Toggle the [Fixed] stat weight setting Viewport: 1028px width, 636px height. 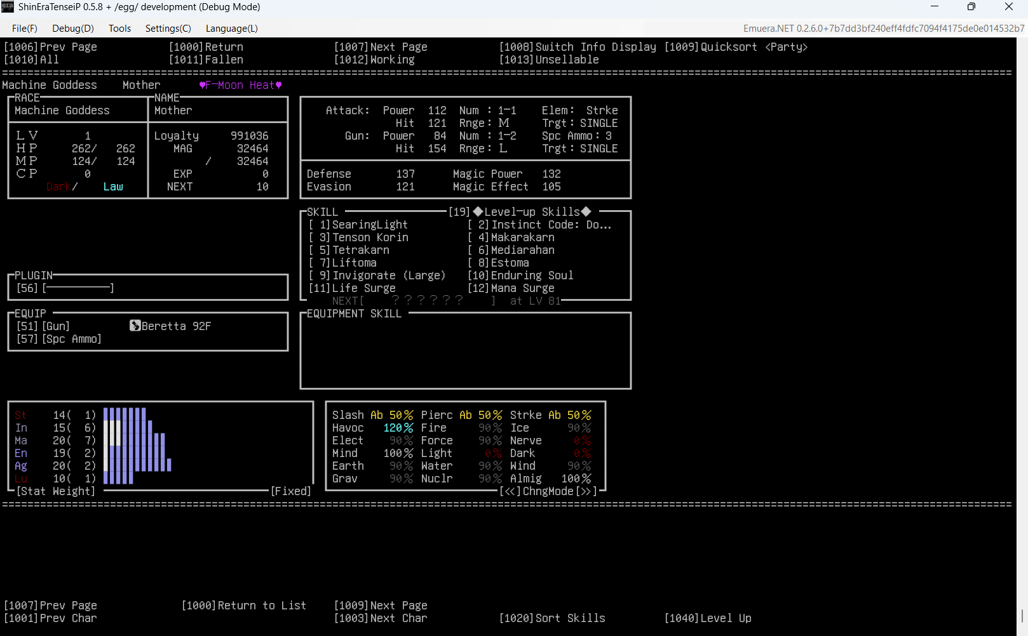pos(291,491)
